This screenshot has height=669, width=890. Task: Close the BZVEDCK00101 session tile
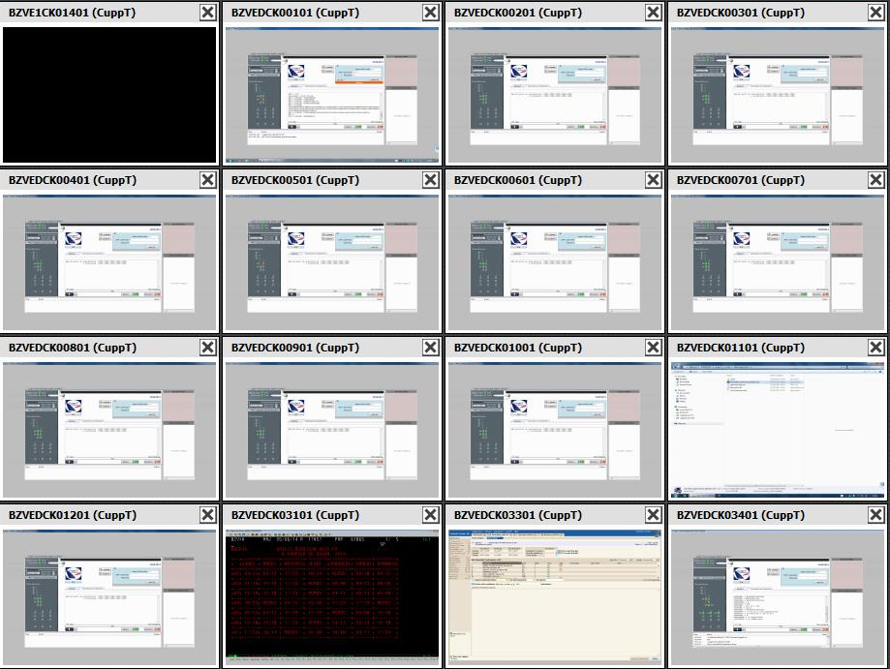430,13
